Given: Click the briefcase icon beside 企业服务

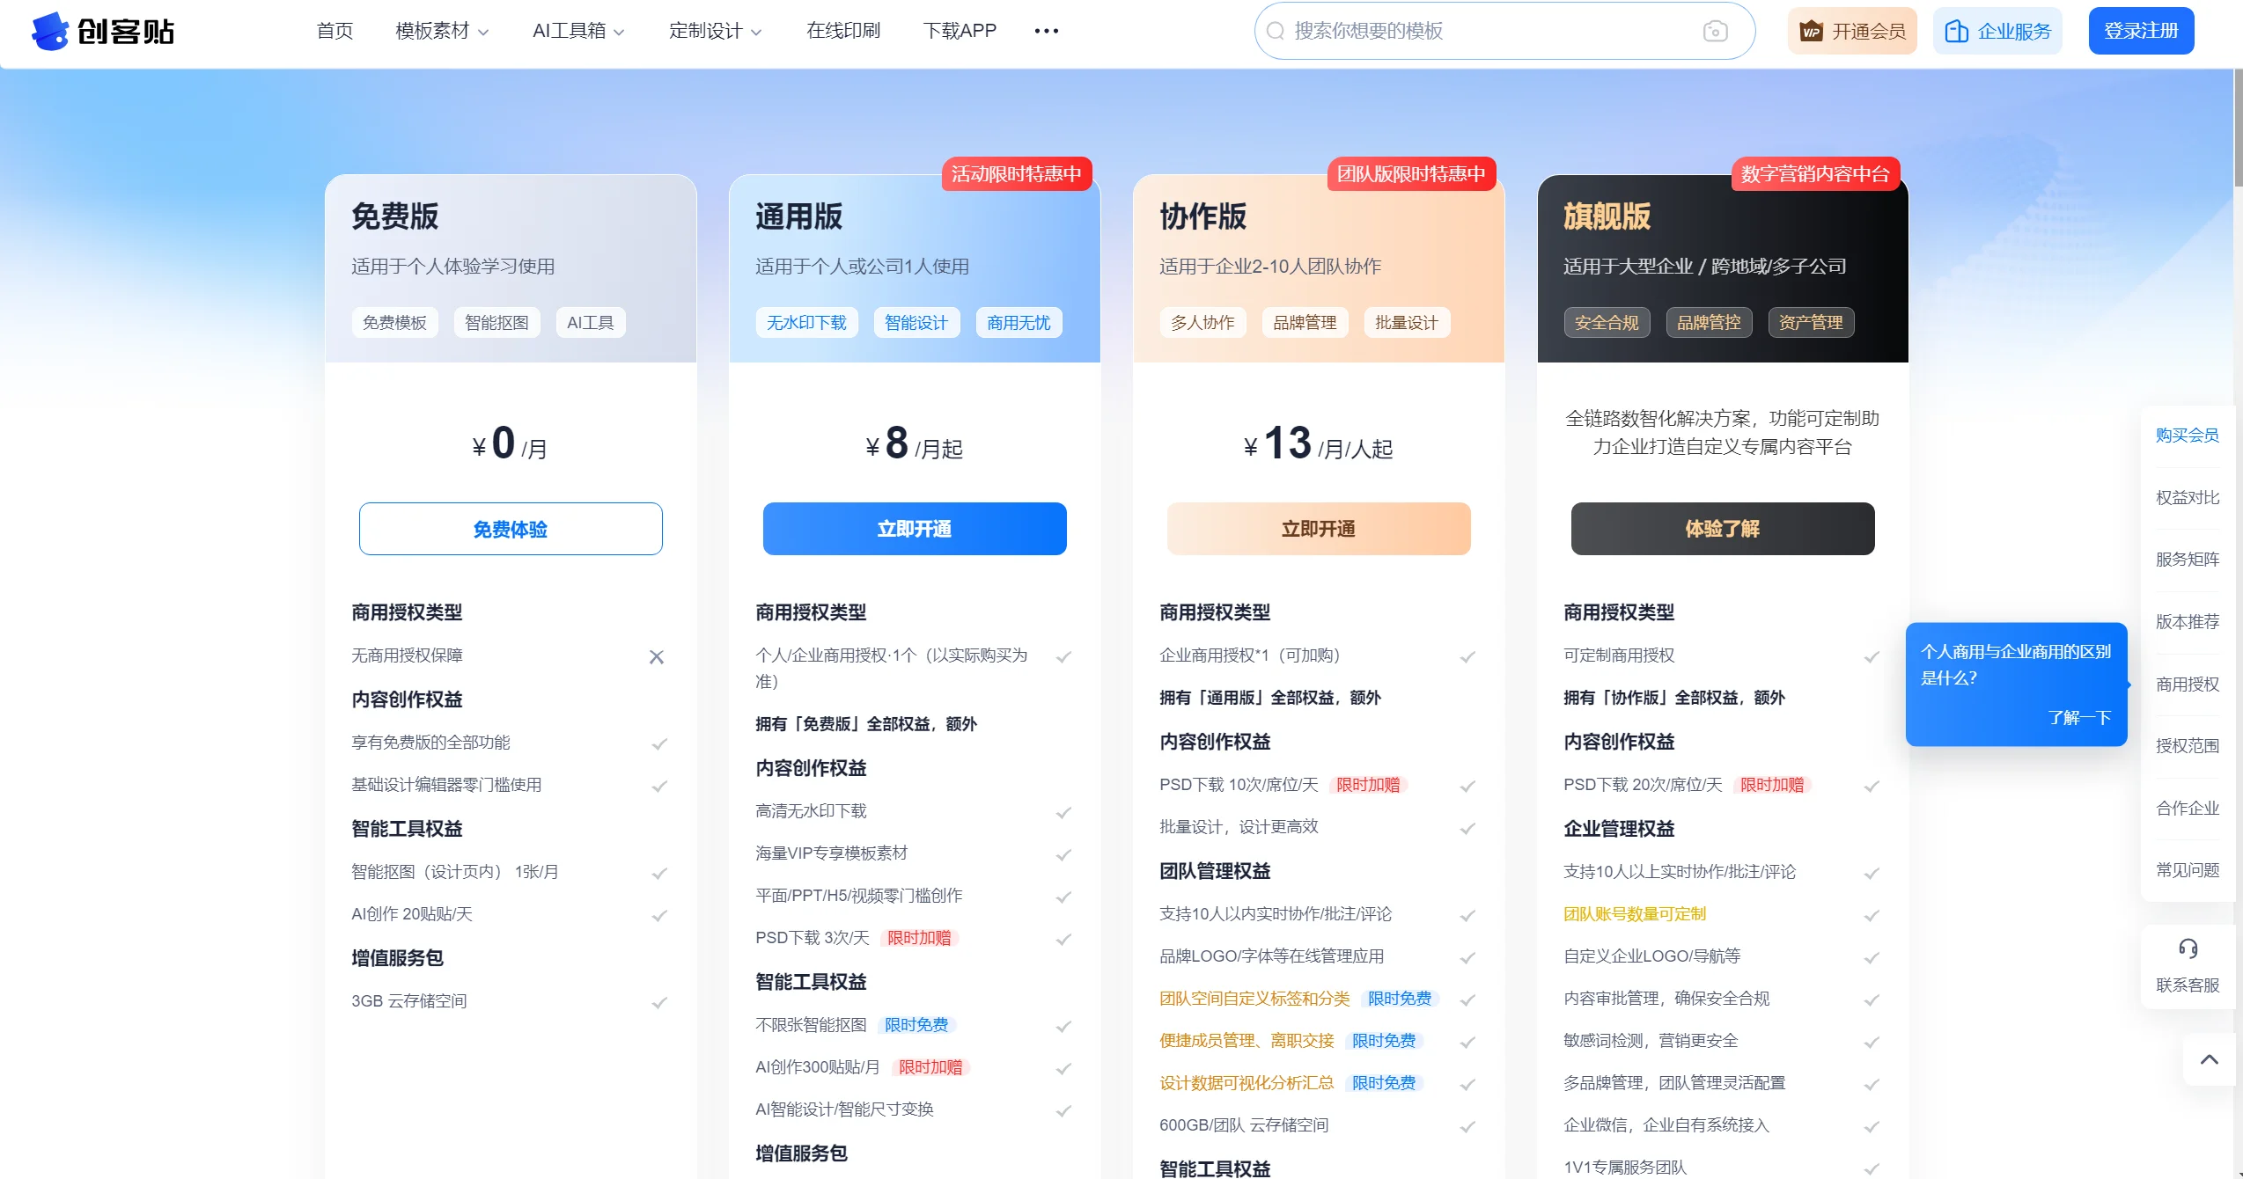Looking at the screenshot, I should (x=1957, y=29).
